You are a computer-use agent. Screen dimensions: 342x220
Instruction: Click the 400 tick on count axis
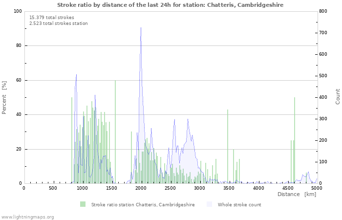(x=323, y=97)
